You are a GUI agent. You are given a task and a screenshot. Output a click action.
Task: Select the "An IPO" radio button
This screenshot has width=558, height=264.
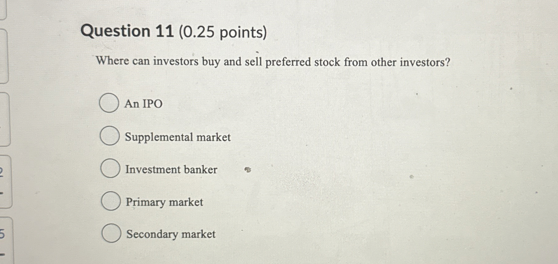109,104
